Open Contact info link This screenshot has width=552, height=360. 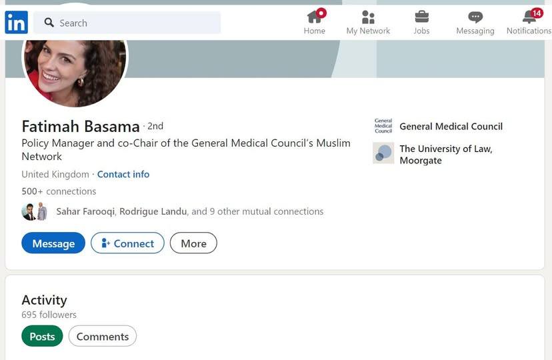(x=123, y=174)
